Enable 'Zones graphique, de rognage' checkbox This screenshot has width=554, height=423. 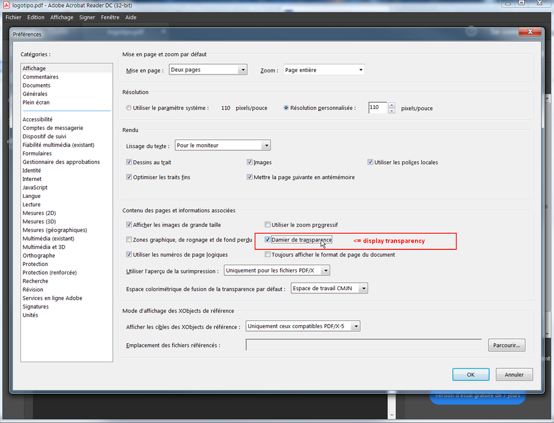tap(129, 240)
